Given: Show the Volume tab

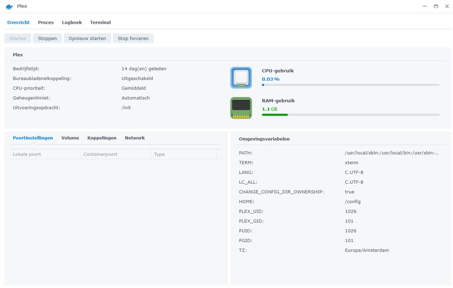Looking at the screenshot, I should (x=70, y=138).
